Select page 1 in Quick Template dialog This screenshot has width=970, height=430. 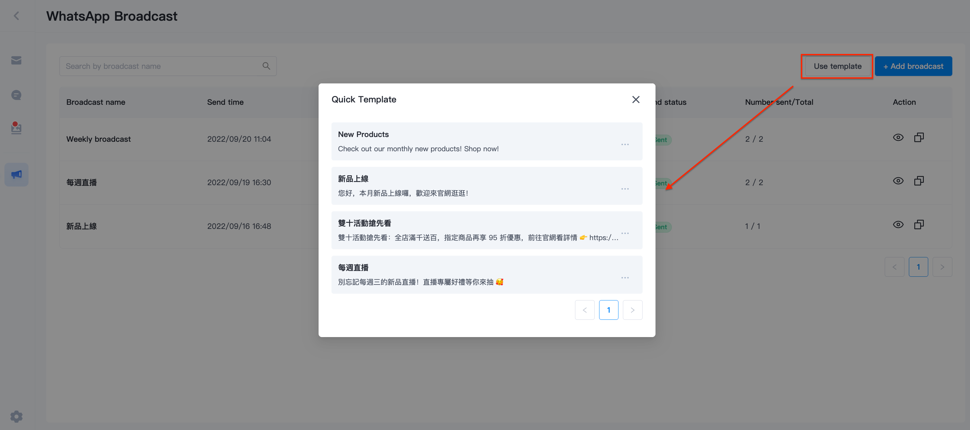click(x=609, y=310)
